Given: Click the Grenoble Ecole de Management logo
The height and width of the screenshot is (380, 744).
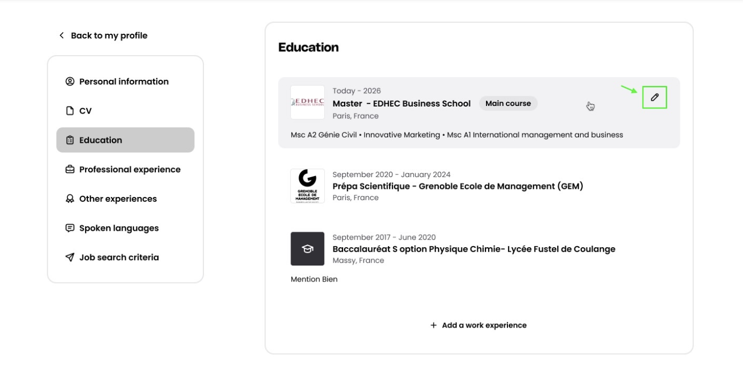Looking at the screenshot, I should [307, 186].
